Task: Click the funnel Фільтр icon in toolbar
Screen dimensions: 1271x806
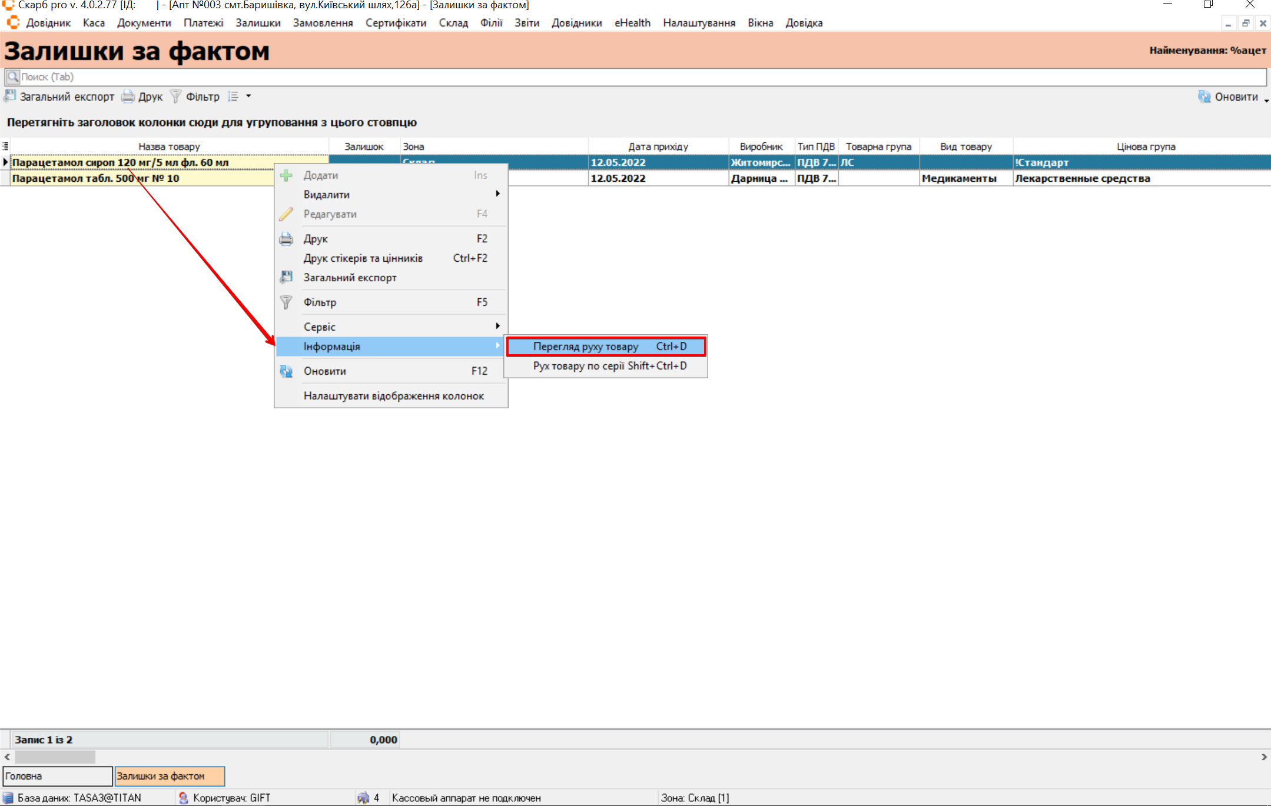Action: click(x=175, y=96)
